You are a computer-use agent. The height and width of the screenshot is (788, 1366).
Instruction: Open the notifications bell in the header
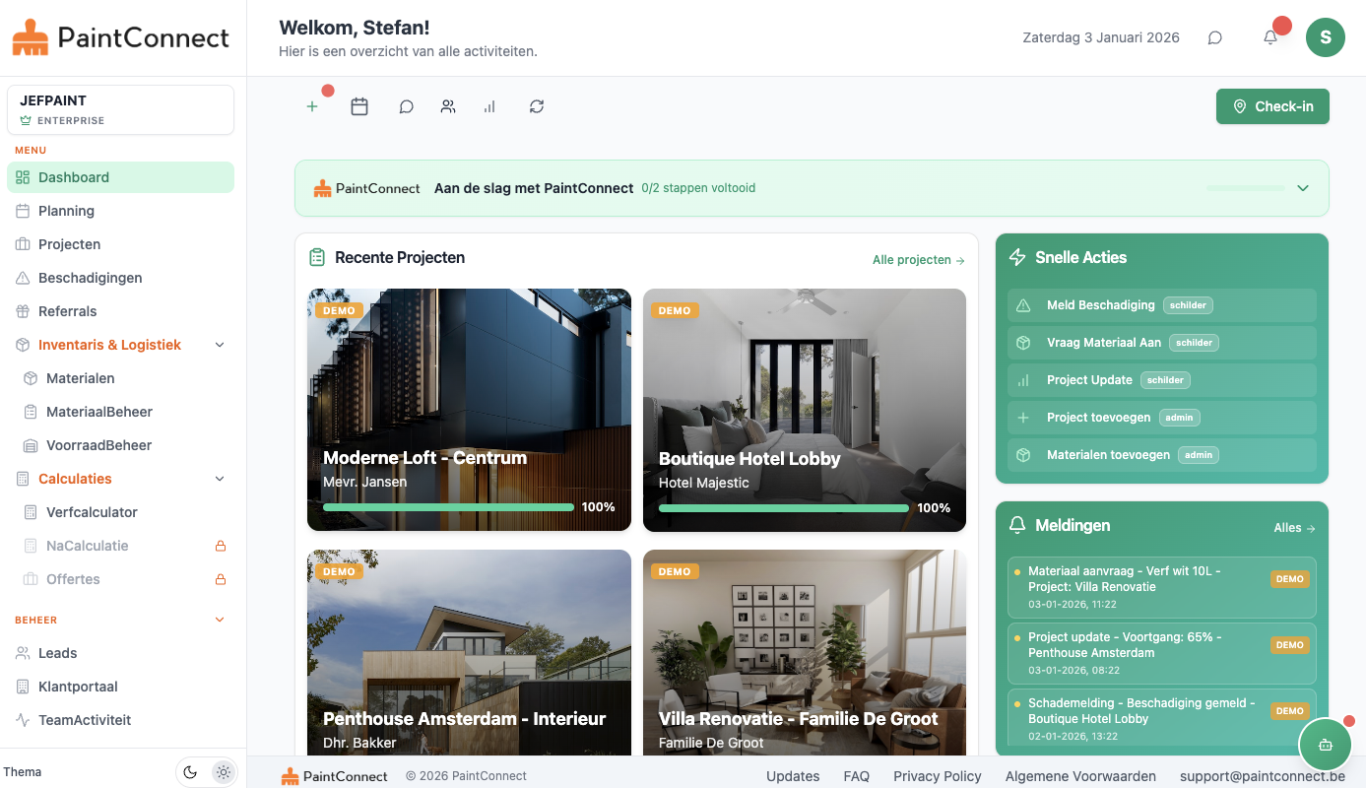(1270, 36)
